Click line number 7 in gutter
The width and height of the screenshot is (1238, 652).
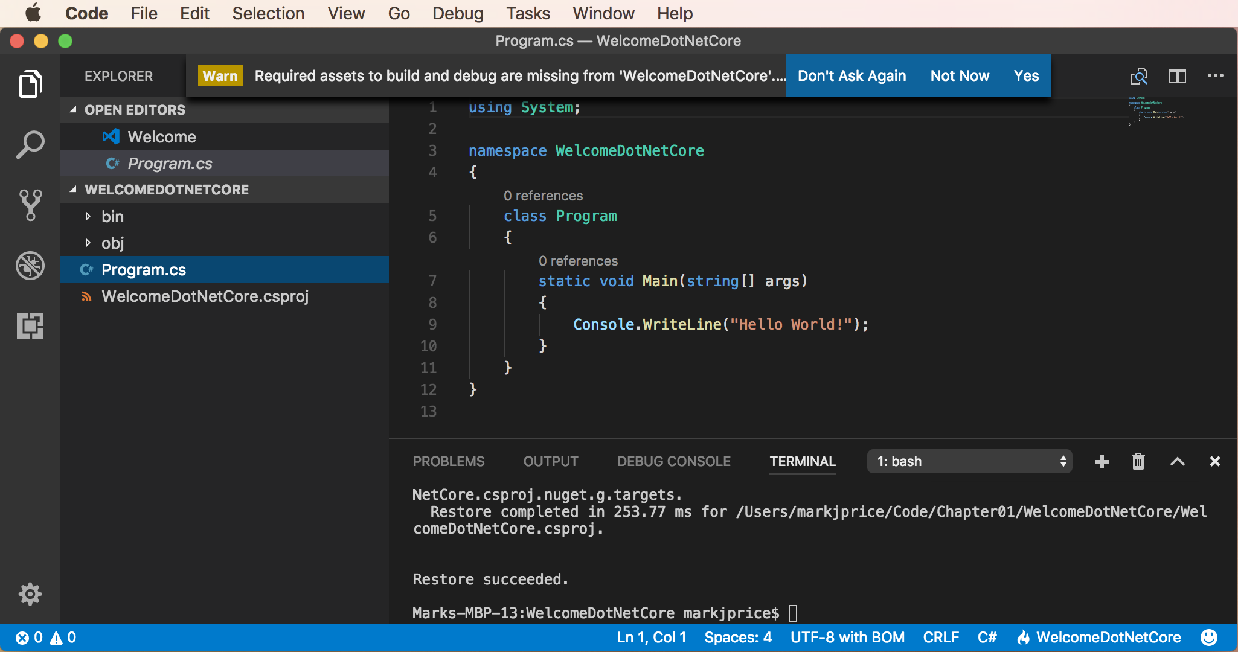432,281
